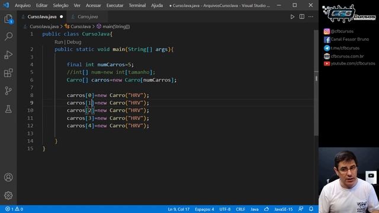Change the CRLF line ending
Image resolution: width=379 pixels, height=213 pixels.
tap(240, 209)
